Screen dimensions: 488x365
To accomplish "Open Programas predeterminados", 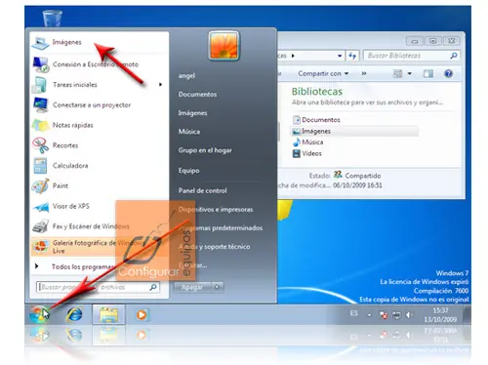I will (221, 228).
